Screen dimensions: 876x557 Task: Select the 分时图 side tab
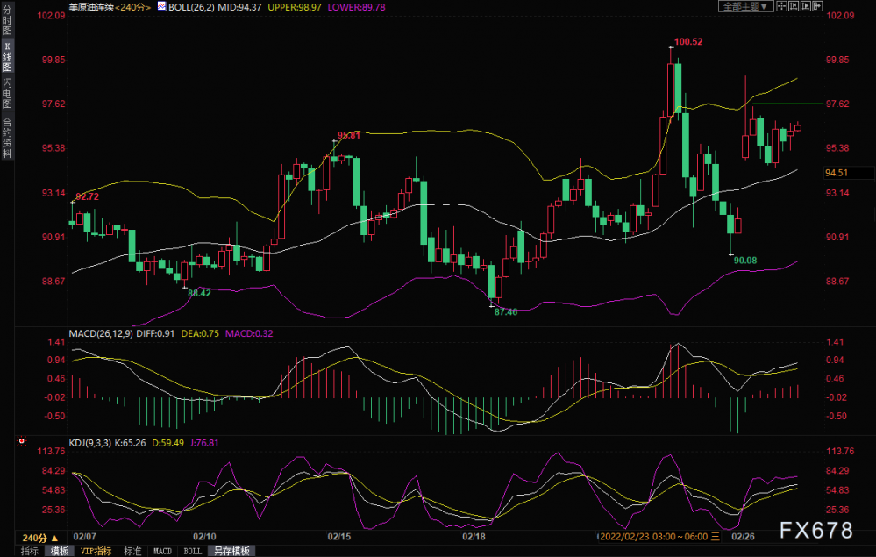[7, 20]
